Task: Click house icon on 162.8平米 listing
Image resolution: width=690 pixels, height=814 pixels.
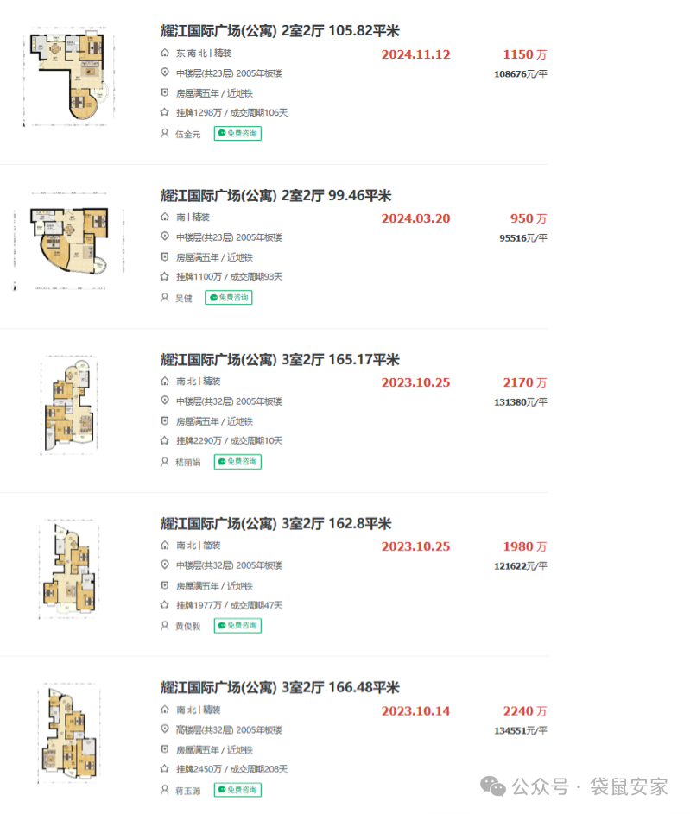Action: pyautogui.click(x=165, y=546)
